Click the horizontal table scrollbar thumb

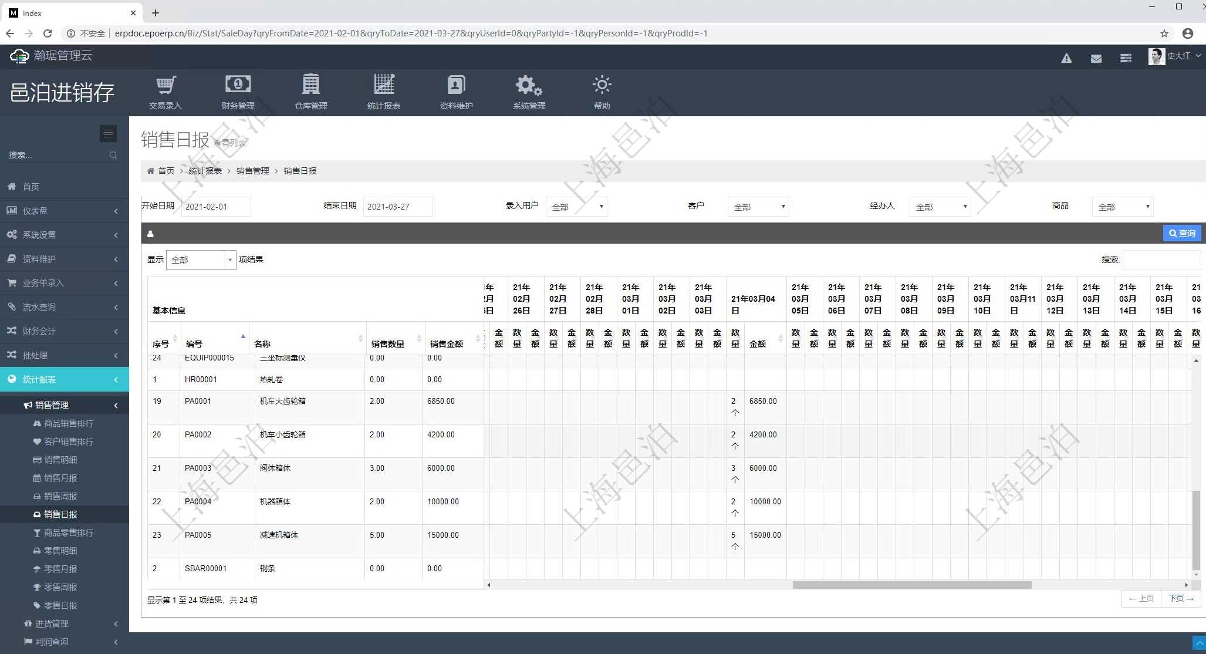pos(911,585)
